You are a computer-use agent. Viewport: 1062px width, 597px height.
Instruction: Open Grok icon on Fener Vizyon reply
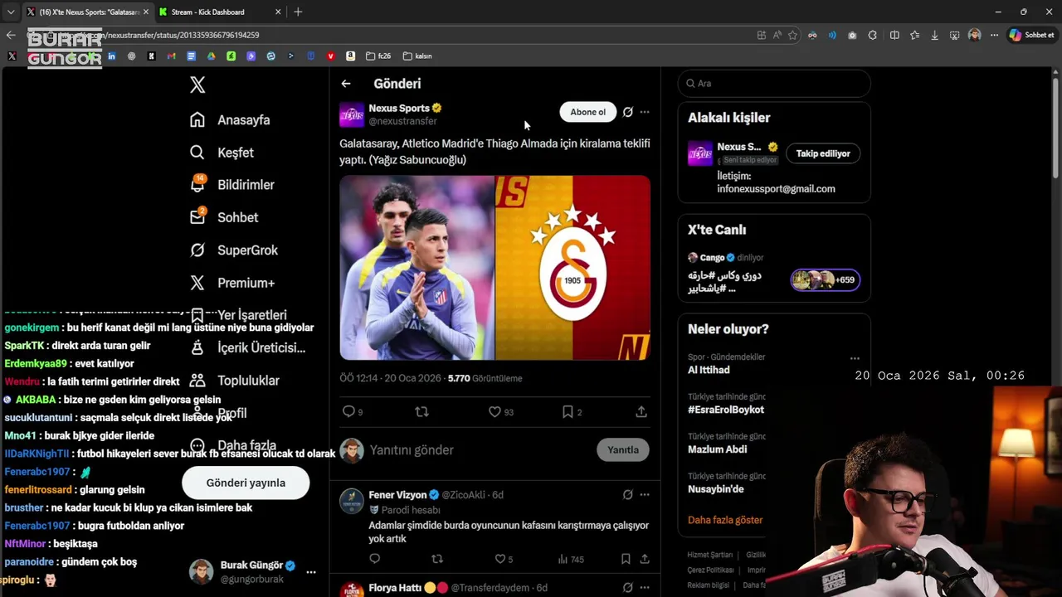628,495
